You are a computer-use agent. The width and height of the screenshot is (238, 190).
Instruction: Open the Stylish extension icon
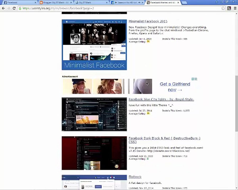coord(229,8)
